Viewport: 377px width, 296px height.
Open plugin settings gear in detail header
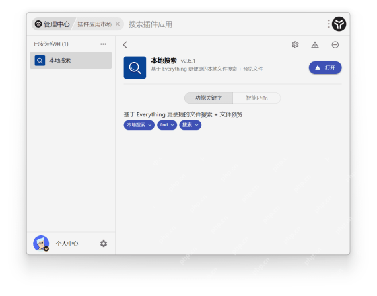(295, 44)
